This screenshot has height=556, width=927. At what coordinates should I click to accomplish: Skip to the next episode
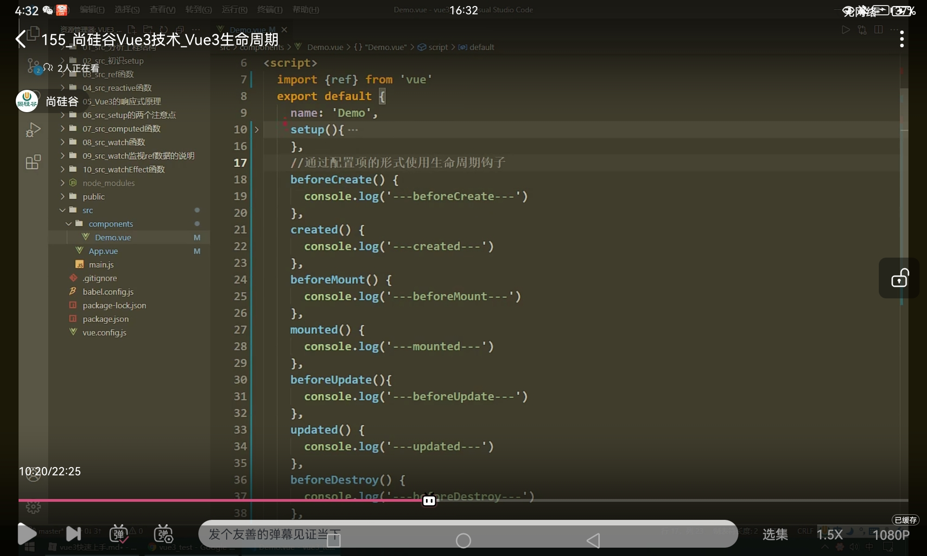click(73, 534)
